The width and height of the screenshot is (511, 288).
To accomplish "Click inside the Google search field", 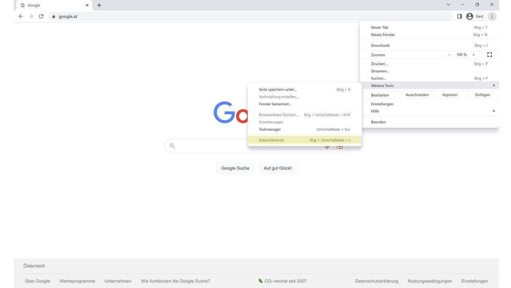I will click(248, 146).
